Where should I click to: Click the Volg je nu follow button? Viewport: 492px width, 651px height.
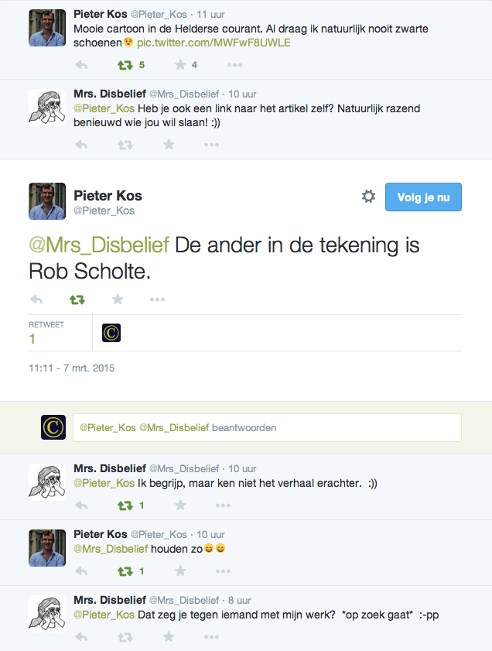click(423, 197)
